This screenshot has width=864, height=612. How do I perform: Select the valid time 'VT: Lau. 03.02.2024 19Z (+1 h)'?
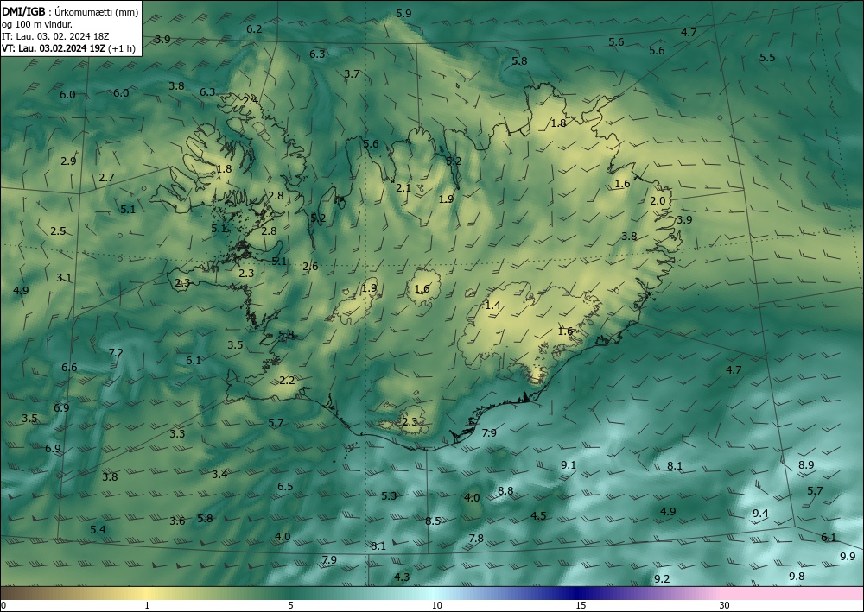pyautogui.click(x=68, y=48)
